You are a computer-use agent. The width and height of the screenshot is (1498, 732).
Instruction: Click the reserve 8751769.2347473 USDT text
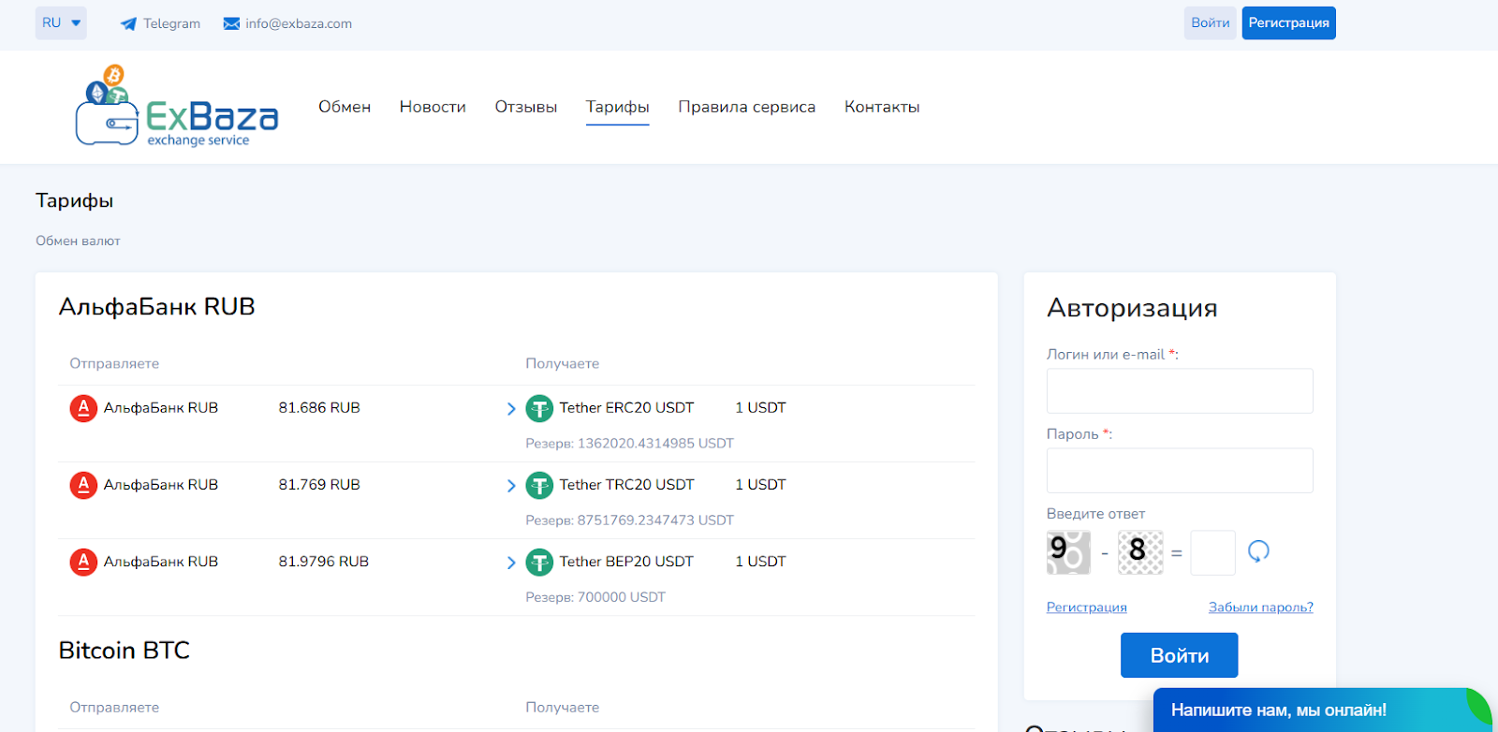629,520
